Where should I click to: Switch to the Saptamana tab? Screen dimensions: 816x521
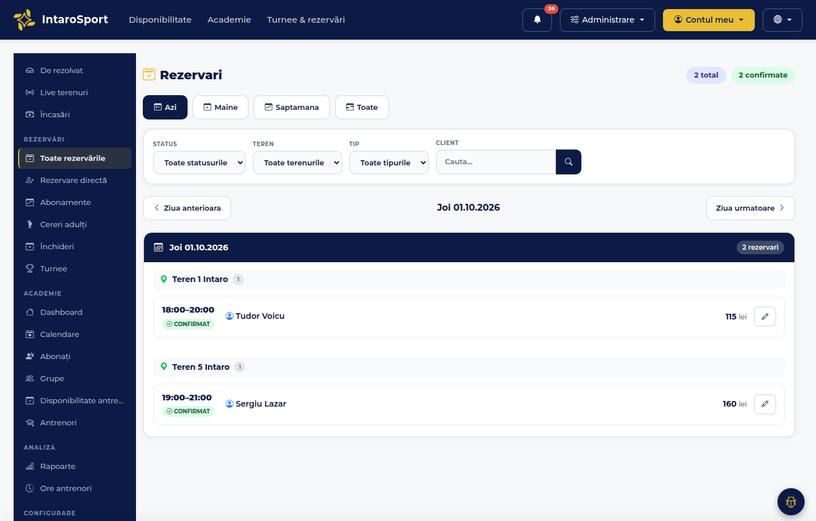pyautogui.click(x=292, y=107)
